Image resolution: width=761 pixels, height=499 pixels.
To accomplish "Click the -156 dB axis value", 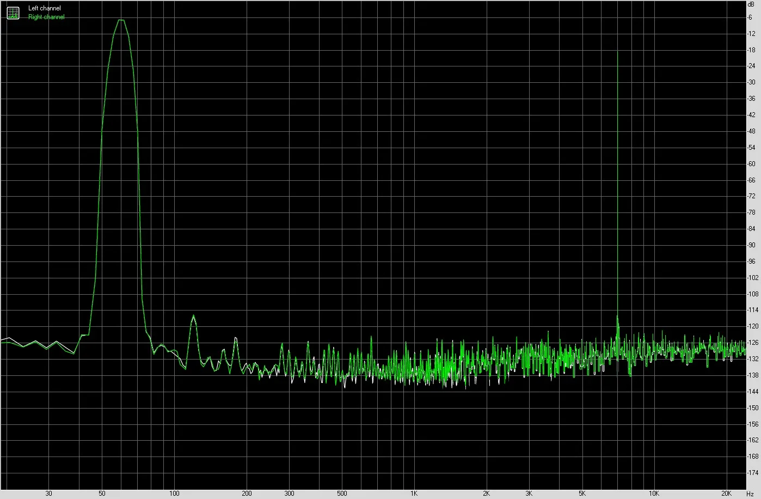I will click(x=752, y=424).
